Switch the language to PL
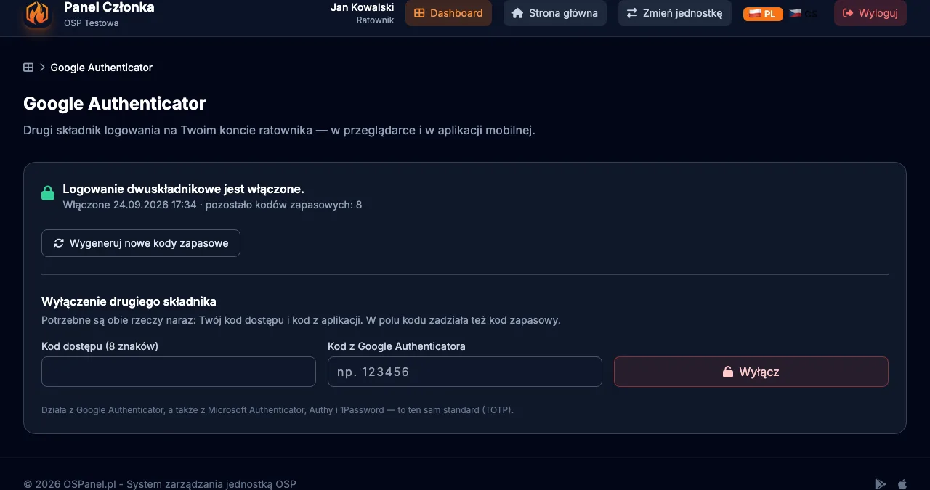Screen dimensions: 930x490 click(x=763, y=14)
